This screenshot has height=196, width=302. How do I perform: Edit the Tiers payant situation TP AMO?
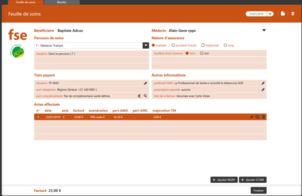(x=145, y=83)
